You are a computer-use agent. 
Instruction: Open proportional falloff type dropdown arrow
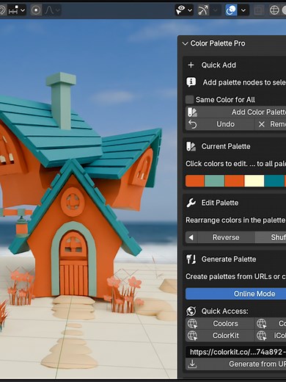[57, 10]
